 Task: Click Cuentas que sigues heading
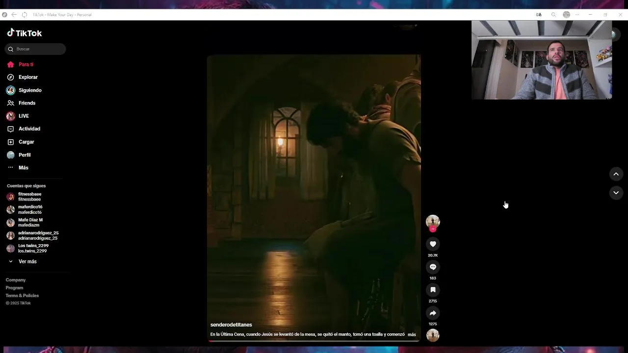tap(26, 186)
